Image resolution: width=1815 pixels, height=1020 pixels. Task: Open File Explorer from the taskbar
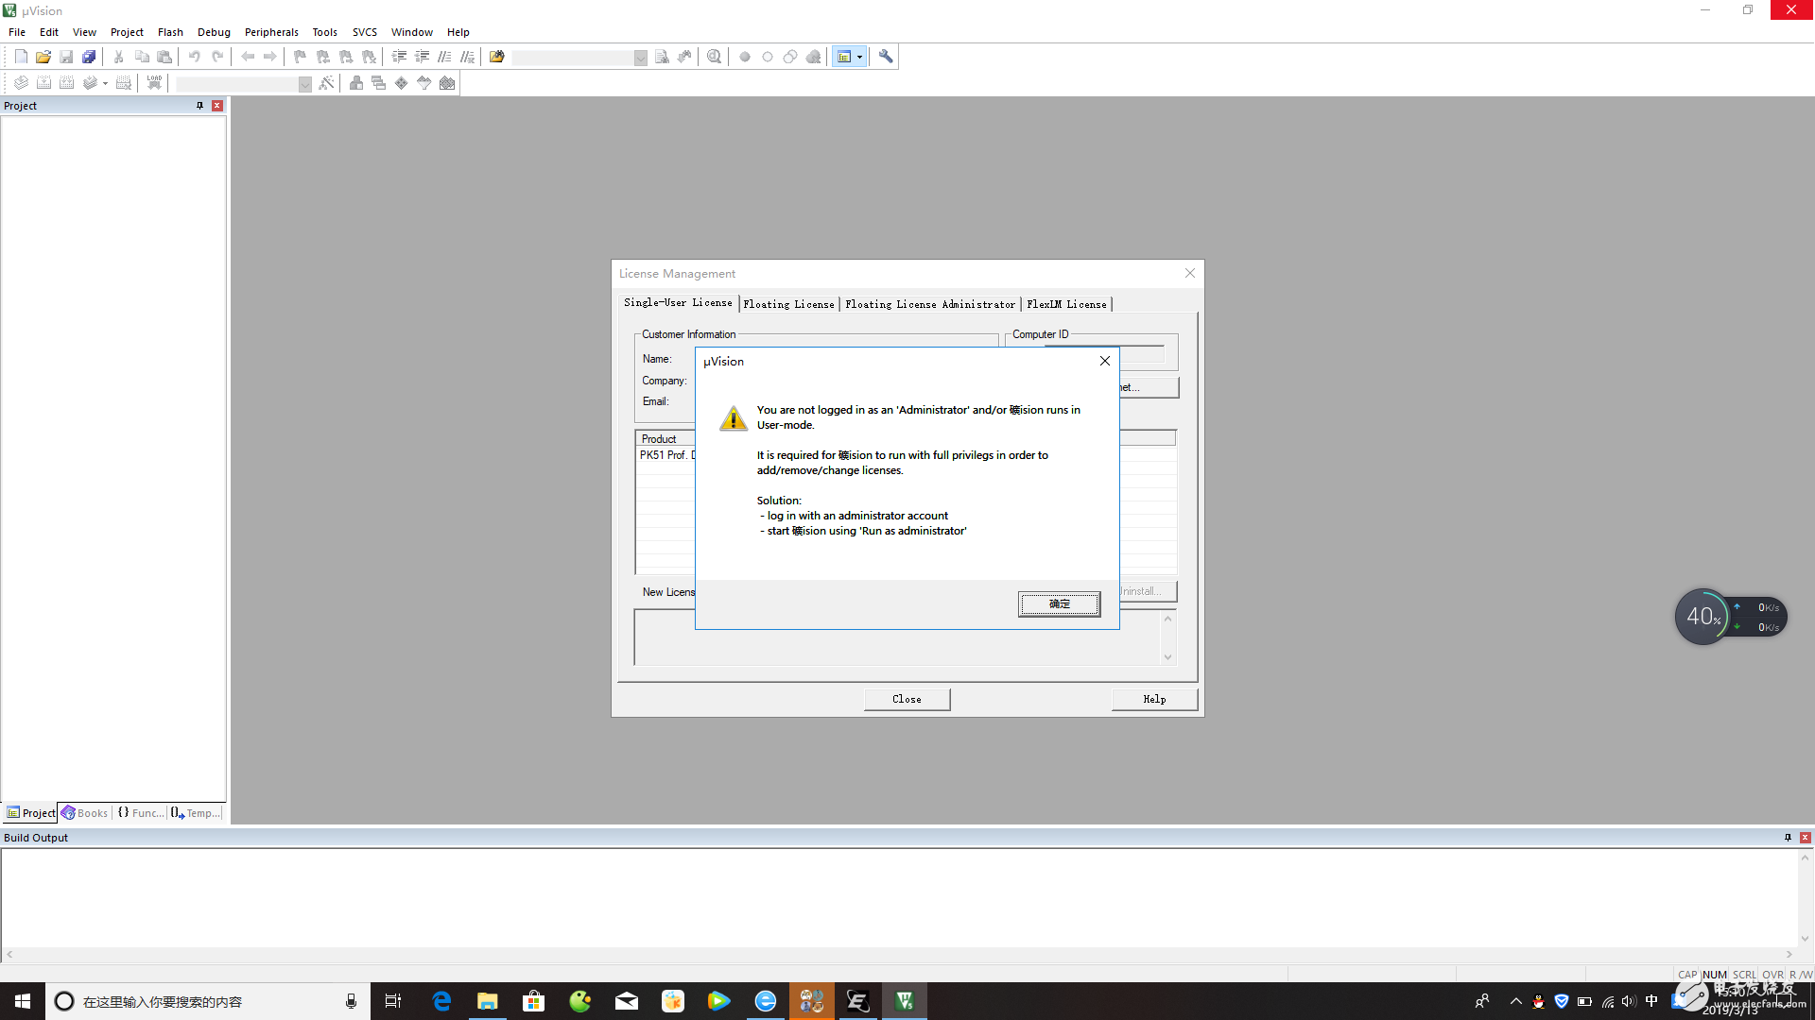coord(488,1001)
